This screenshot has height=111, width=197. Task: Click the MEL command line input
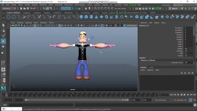[41, 105]
